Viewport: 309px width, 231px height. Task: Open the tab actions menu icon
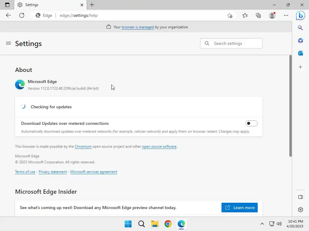(x=7, y=5)
